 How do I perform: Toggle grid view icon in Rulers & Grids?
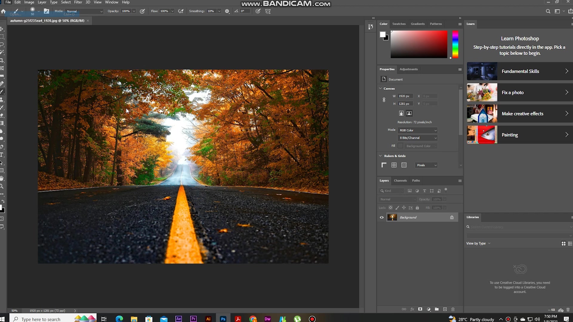(394, 165)
